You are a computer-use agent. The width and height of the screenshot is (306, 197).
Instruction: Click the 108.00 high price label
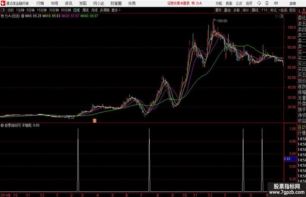pos(222,21)
